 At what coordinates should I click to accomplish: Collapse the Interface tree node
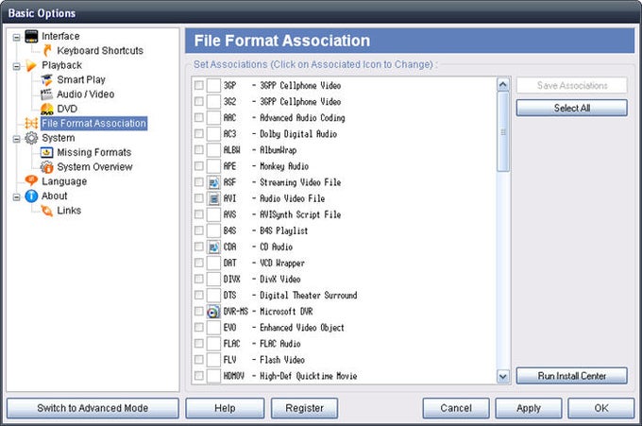(16, 37)
